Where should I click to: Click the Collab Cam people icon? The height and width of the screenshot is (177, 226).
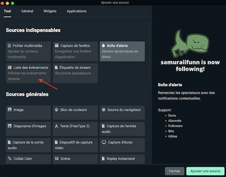pyautogui.click(x=10, y=158)
